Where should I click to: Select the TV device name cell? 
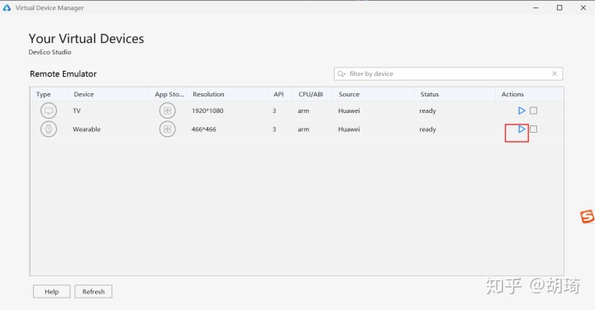pos(77,110)
